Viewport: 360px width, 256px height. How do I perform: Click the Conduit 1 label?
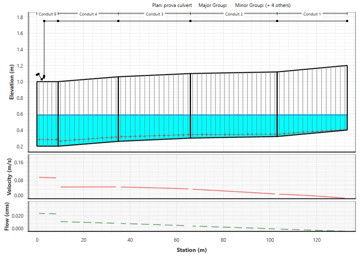pyautogui.click(x=312, y=14)
